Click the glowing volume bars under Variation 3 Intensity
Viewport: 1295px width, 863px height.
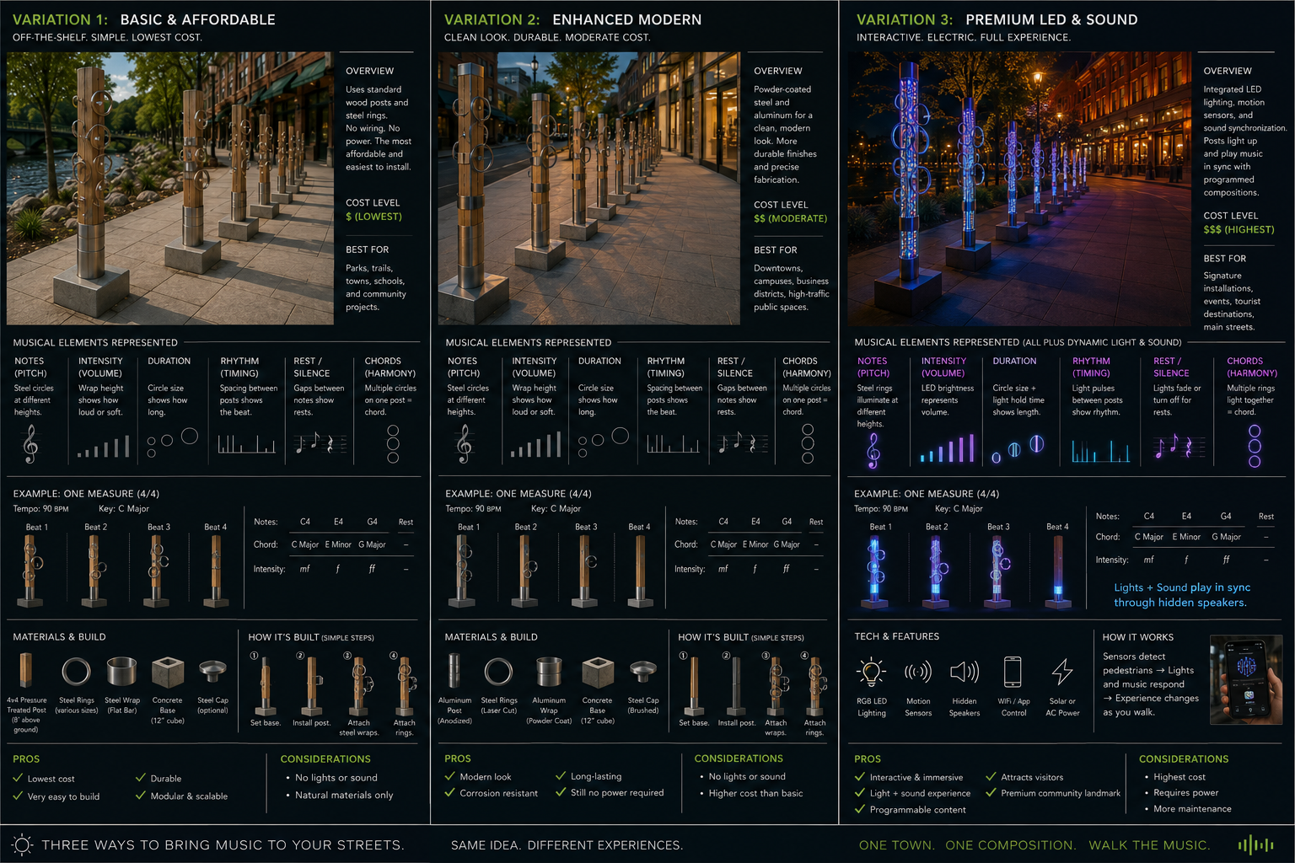[x=947, y=448]
